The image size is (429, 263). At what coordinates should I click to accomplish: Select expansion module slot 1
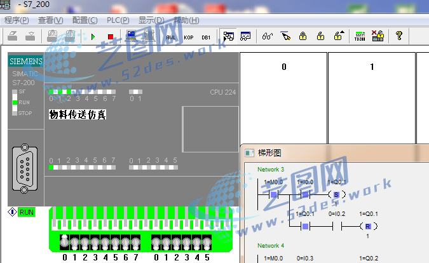tap(372, 98)
